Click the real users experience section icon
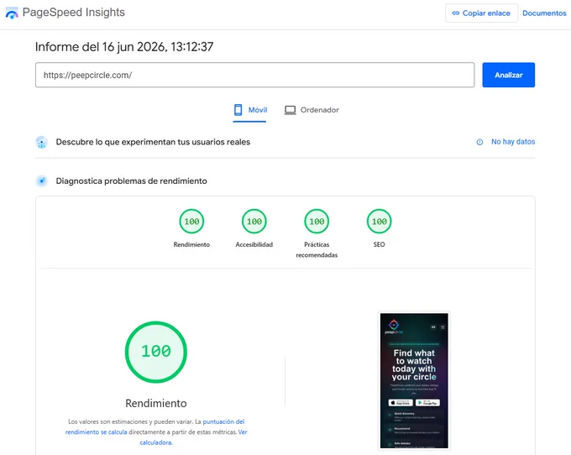Screen dimensions: 571x455 [42, 143]
